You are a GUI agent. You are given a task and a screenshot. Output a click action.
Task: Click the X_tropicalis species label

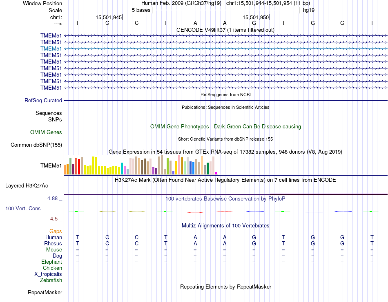[48, 274]
